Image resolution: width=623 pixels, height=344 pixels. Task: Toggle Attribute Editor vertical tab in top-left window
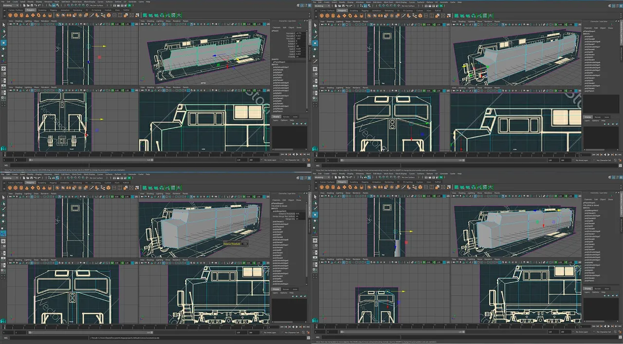(x=310, y=53)
